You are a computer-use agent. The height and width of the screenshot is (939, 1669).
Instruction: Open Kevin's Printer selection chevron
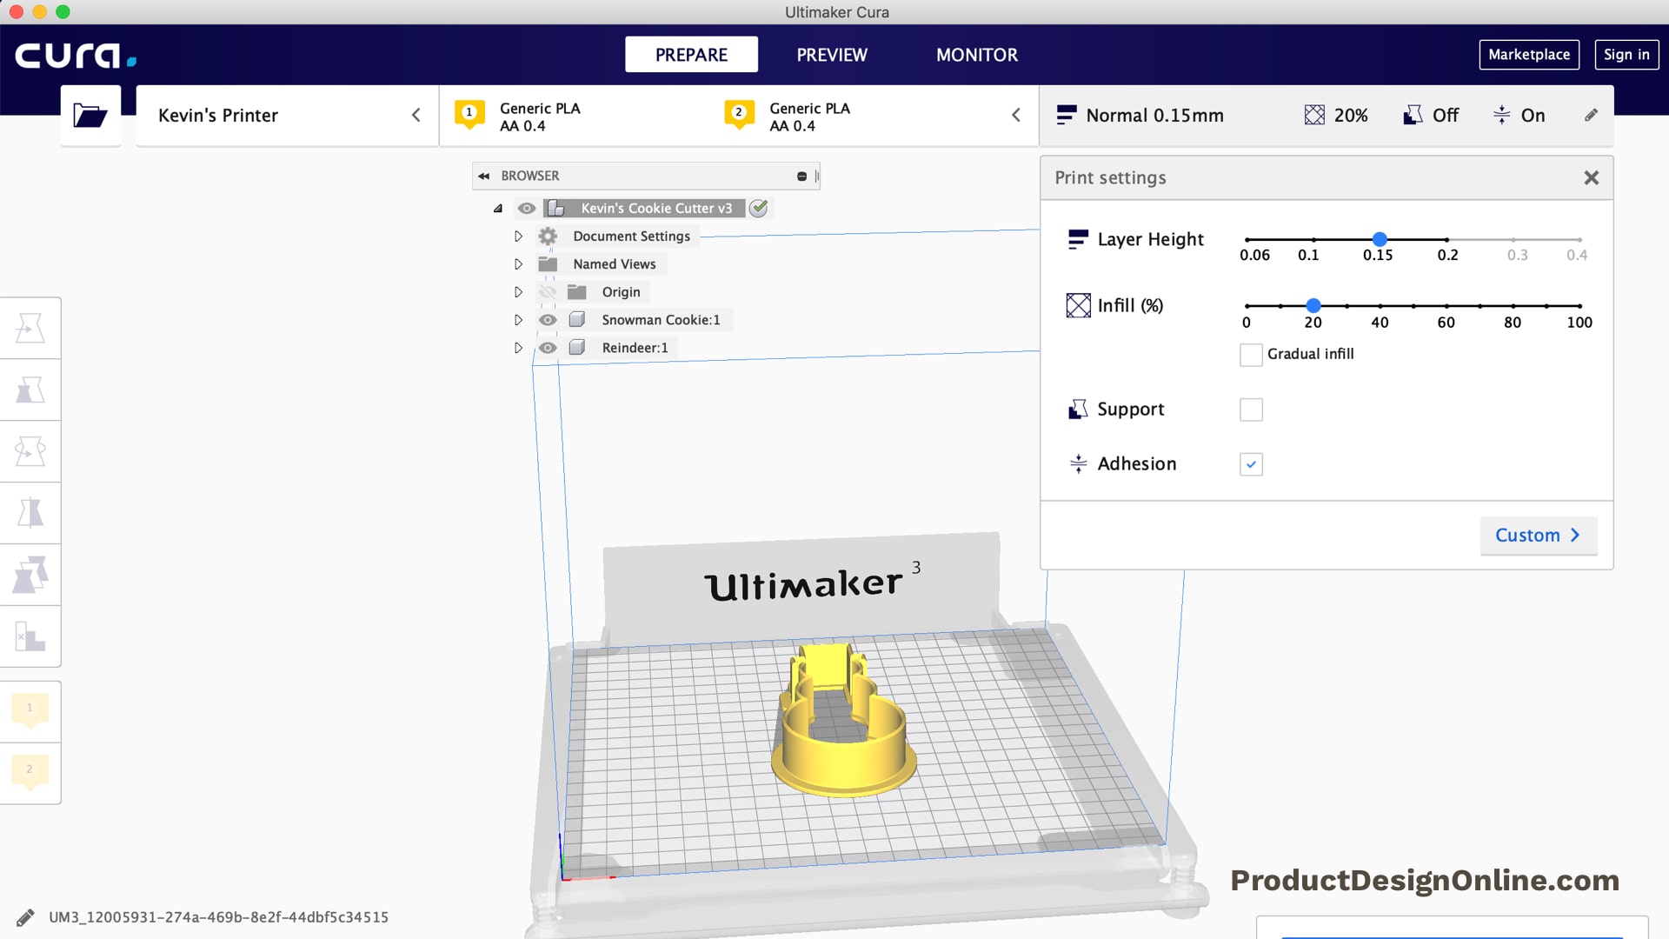[416, 115]
